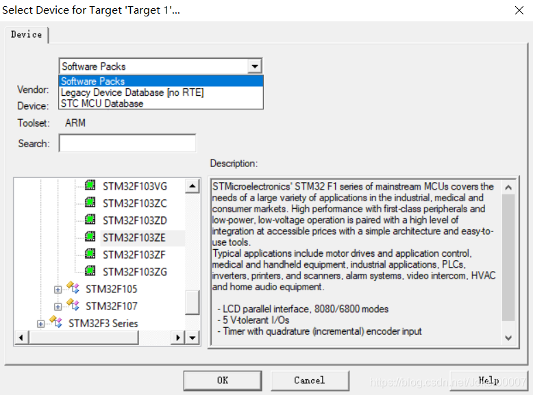The image size is (533, 395).
Task: Choose STC MCU Database option
Action: [161, 103]
